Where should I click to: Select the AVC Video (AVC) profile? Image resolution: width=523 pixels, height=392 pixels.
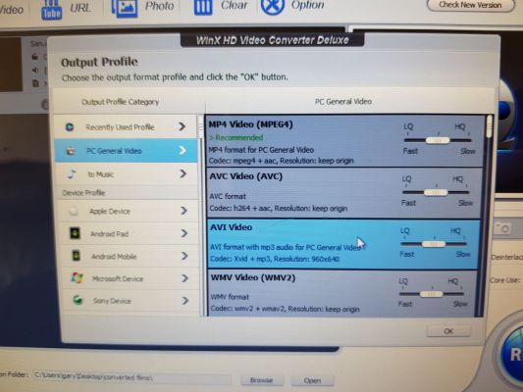344,193
